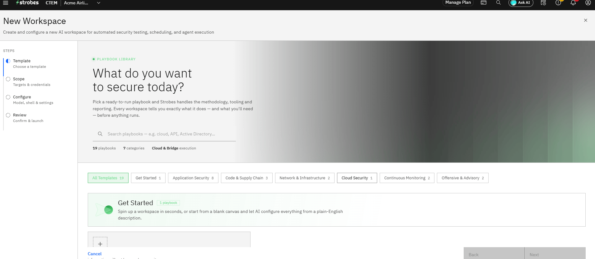Select the Cloud Security tab
595x259 pixels.
pos(357,178)
